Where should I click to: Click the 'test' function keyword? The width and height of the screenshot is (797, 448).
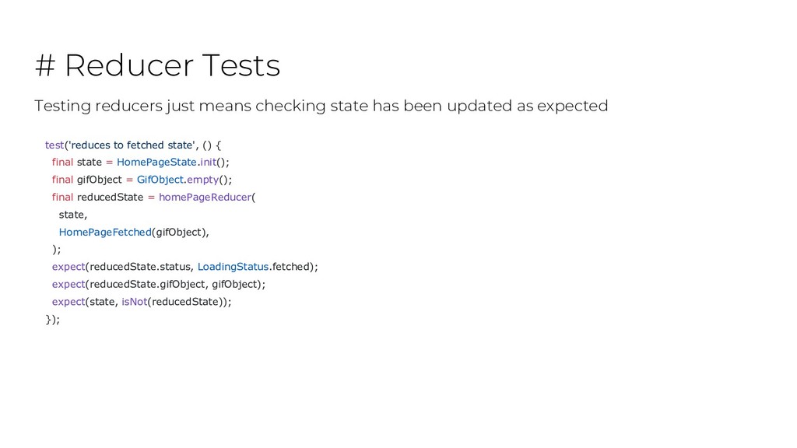coord(54,145)
